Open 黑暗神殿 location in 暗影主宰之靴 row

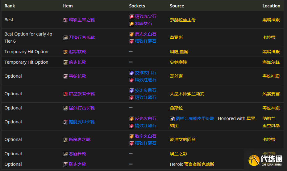[x=271, y=20]
